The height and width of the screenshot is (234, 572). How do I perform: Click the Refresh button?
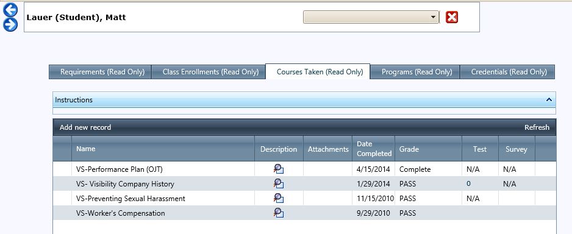pos(537,127)
